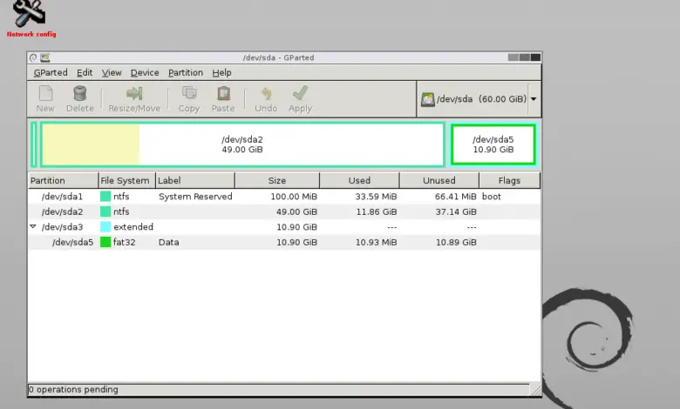The image size is (680, 409).
Task: Click the Resize/Move toolbar icon
Action: click(x=134, y=93)
